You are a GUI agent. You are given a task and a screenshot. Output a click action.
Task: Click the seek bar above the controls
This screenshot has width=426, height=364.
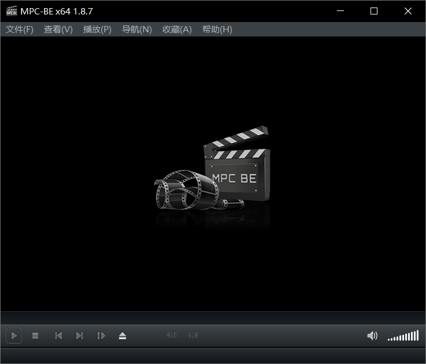click(213, 318)
